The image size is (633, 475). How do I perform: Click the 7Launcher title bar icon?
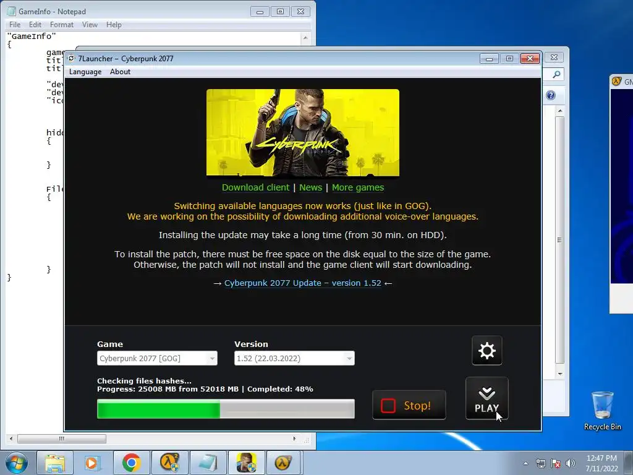pyautogui.click(x=72, y=59)
